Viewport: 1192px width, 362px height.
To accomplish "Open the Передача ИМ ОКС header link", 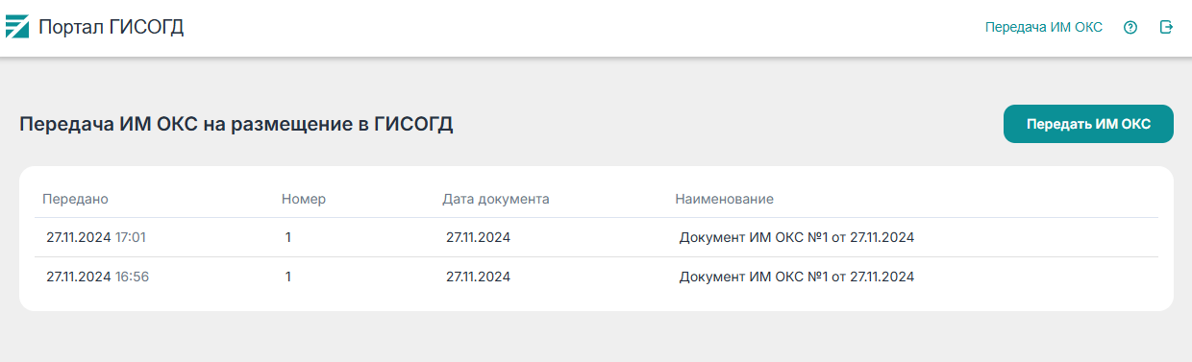I will tap(1044, 27).
